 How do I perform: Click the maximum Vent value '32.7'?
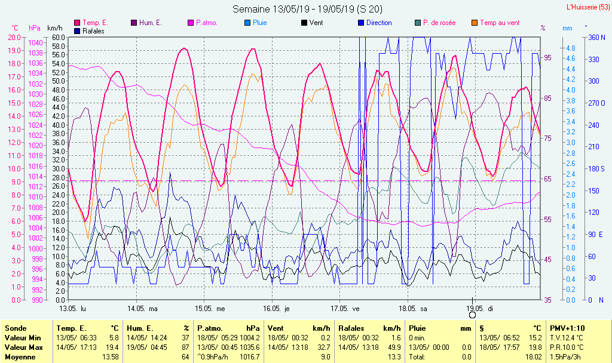(x=325, y=347)
